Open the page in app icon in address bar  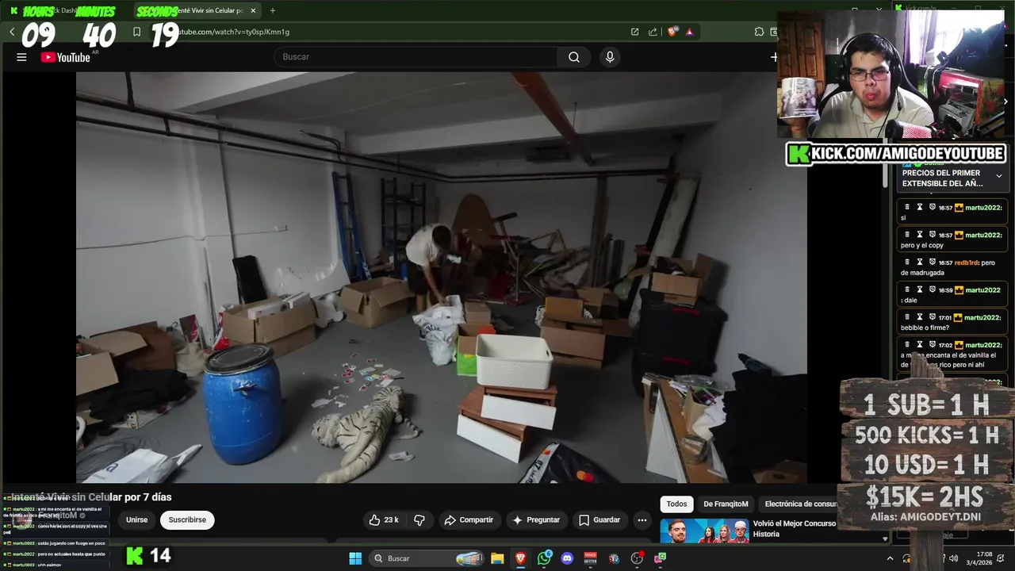tap(635, 32)
